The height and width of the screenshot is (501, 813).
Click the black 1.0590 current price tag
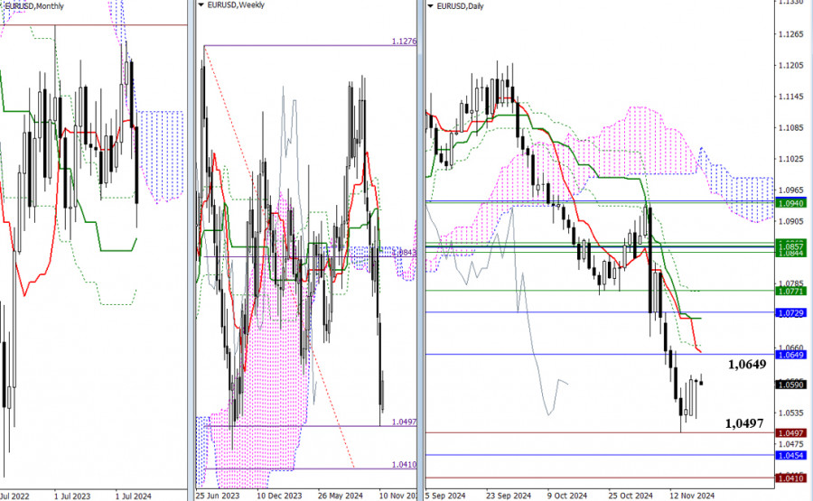pos(790,385)
